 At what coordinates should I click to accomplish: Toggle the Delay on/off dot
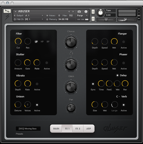[x=117, y=75]
